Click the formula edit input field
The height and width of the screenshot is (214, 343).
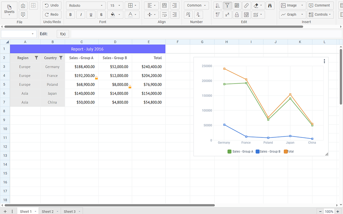coord(206,34)
